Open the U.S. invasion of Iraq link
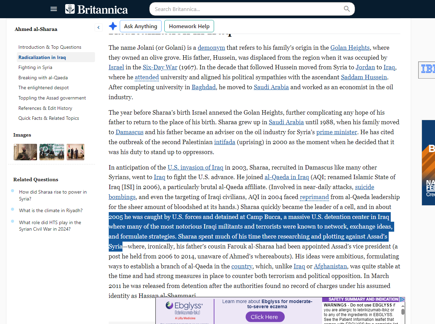Screen dimensions: 435x324 [196, 167]
